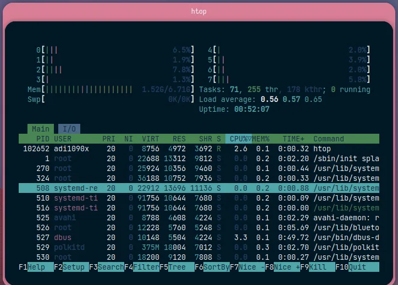Select systemd-ti process with PID 510
Viewport: 398px width, 285px height.
tap(199, 198)
